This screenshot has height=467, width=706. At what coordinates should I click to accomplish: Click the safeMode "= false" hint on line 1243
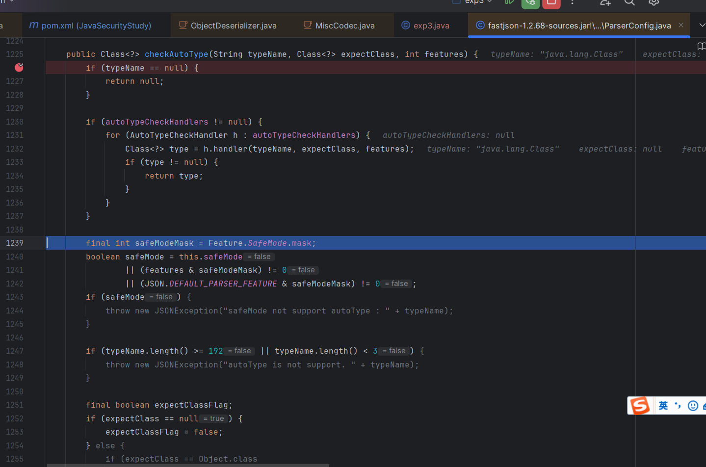coord(161,297)
